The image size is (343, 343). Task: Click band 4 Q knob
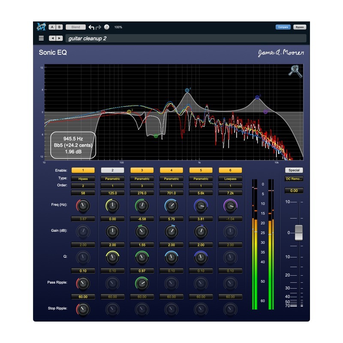171,258
